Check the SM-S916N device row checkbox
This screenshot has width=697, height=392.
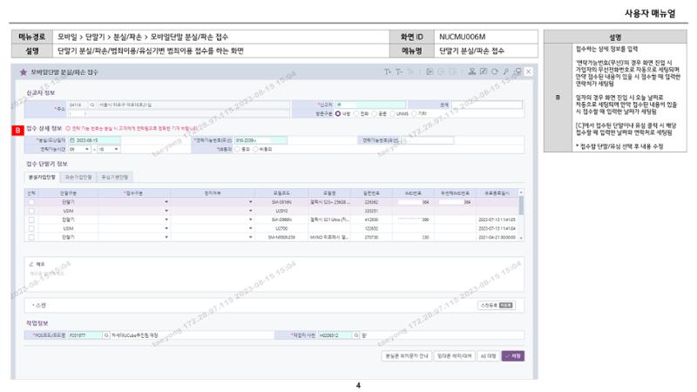(31, 202)
